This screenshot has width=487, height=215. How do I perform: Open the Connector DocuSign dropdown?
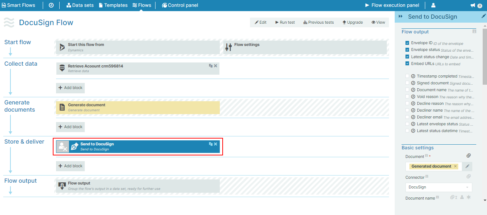[x=439, y=187]
